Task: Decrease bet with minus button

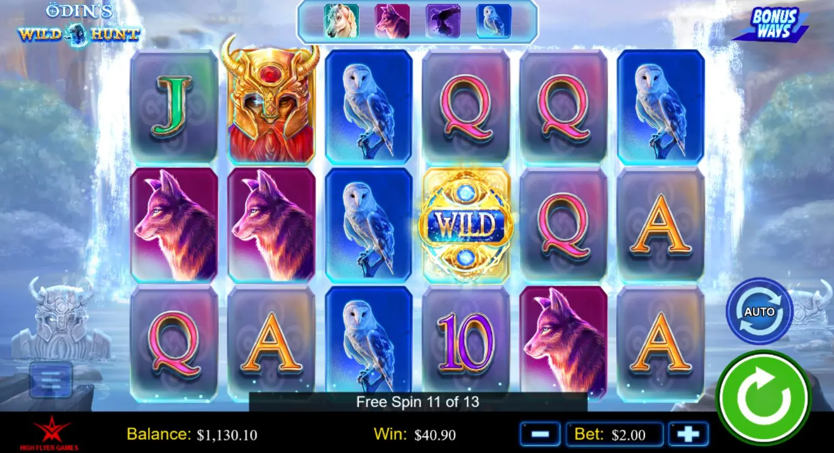Action: point(541,434)
